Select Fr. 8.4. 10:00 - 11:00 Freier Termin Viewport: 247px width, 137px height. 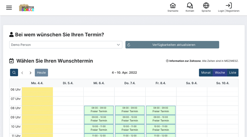pyautogui.click(x=161, y=129)
